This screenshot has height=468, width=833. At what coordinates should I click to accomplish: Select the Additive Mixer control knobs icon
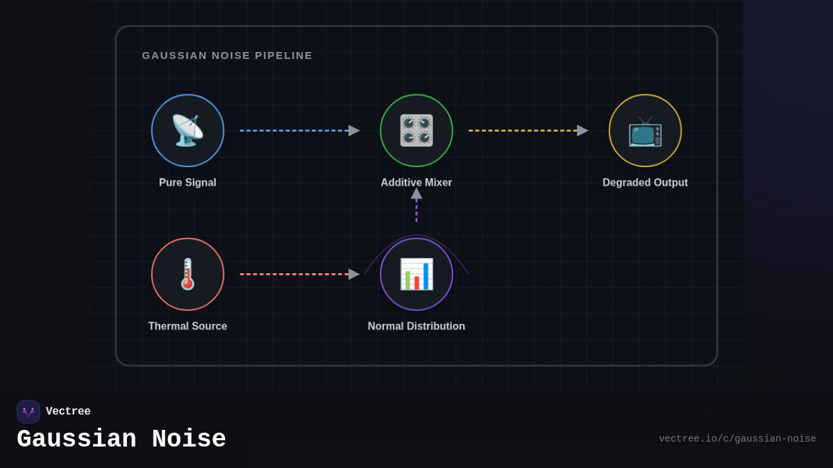click(416, 130)
